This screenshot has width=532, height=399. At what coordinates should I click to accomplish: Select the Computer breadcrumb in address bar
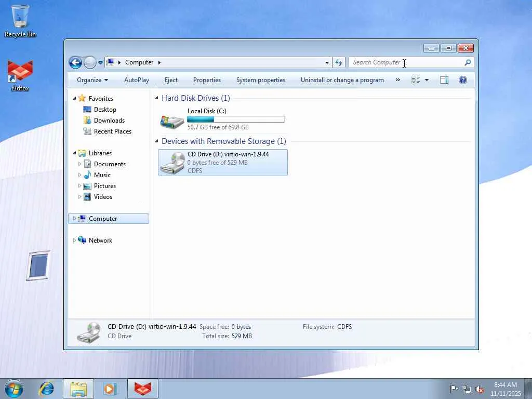[139, 62]
